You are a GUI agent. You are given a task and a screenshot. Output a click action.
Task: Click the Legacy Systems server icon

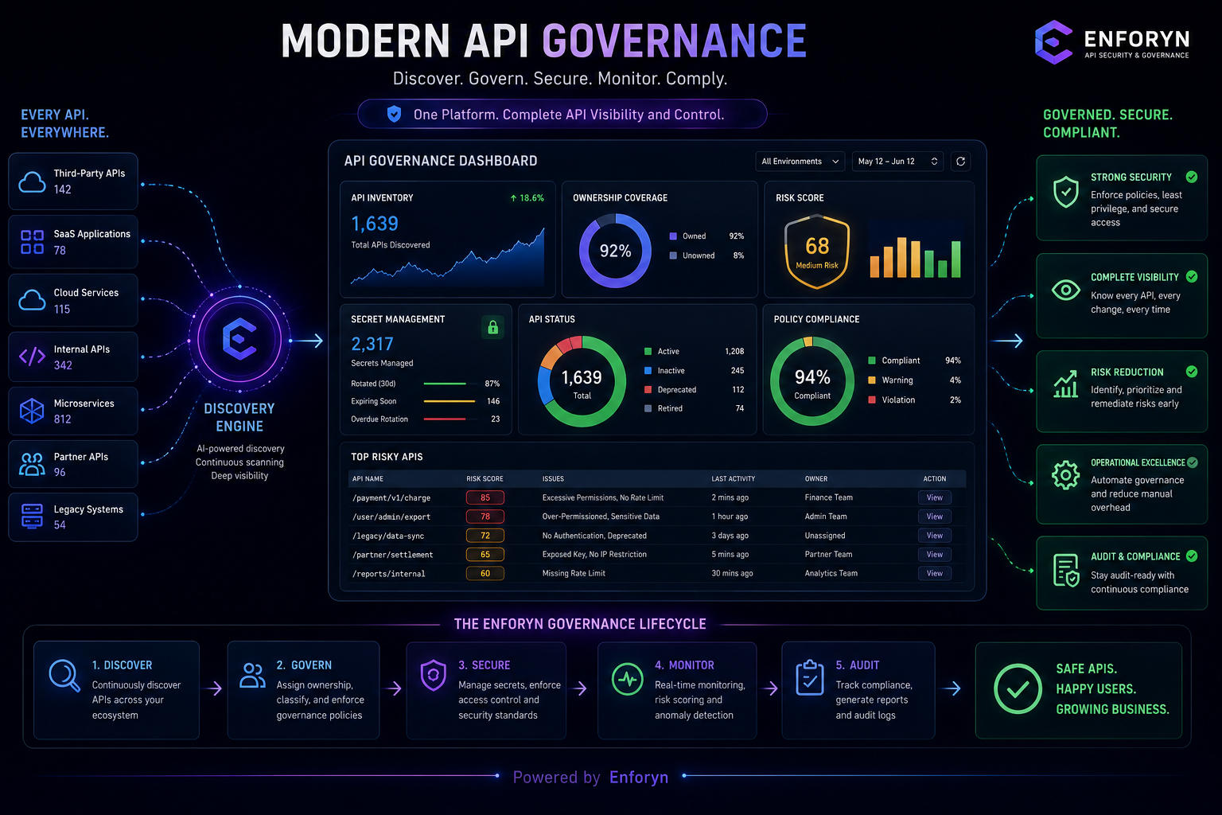pyautogui.click(x=32, y=516)
